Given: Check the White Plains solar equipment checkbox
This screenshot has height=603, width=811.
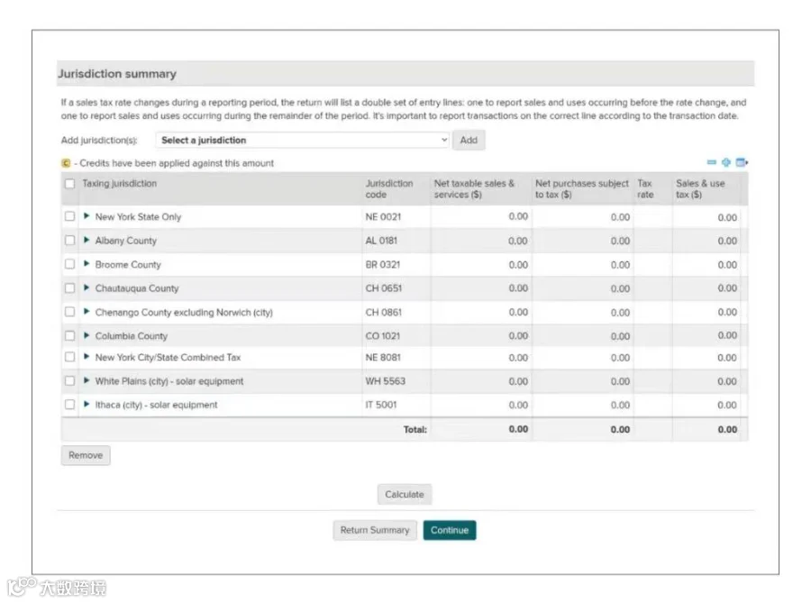Looking at the screenshot, I should pyautogui.click(x=69, y=381).
